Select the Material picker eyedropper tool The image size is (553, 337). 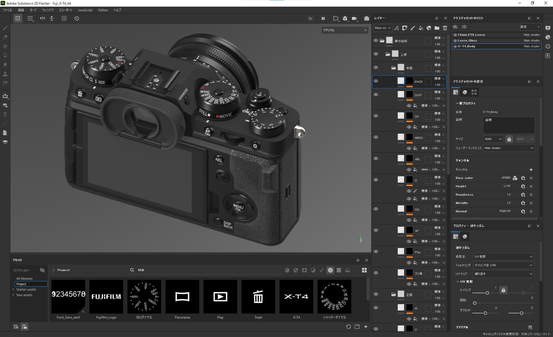click(x=5, y=83)
